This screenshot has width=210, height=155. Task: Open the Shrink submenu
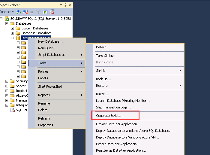coord(135,71)
